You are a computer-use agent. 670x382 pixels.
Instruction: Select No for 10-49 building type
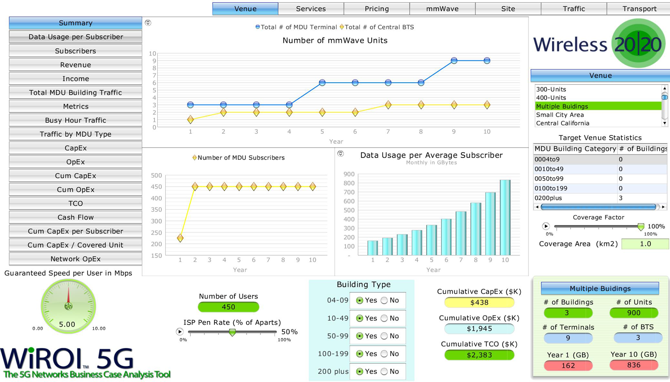tap(384, 318)
